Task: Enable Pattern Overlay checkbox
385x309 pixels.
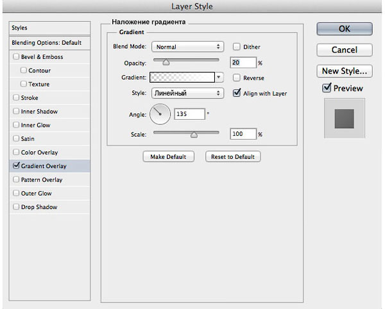Action: (16, 180)
